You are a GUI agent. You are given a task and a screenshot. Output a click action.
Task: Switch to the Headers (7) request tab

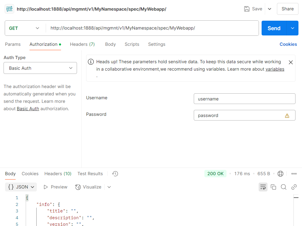pos(82,44)
